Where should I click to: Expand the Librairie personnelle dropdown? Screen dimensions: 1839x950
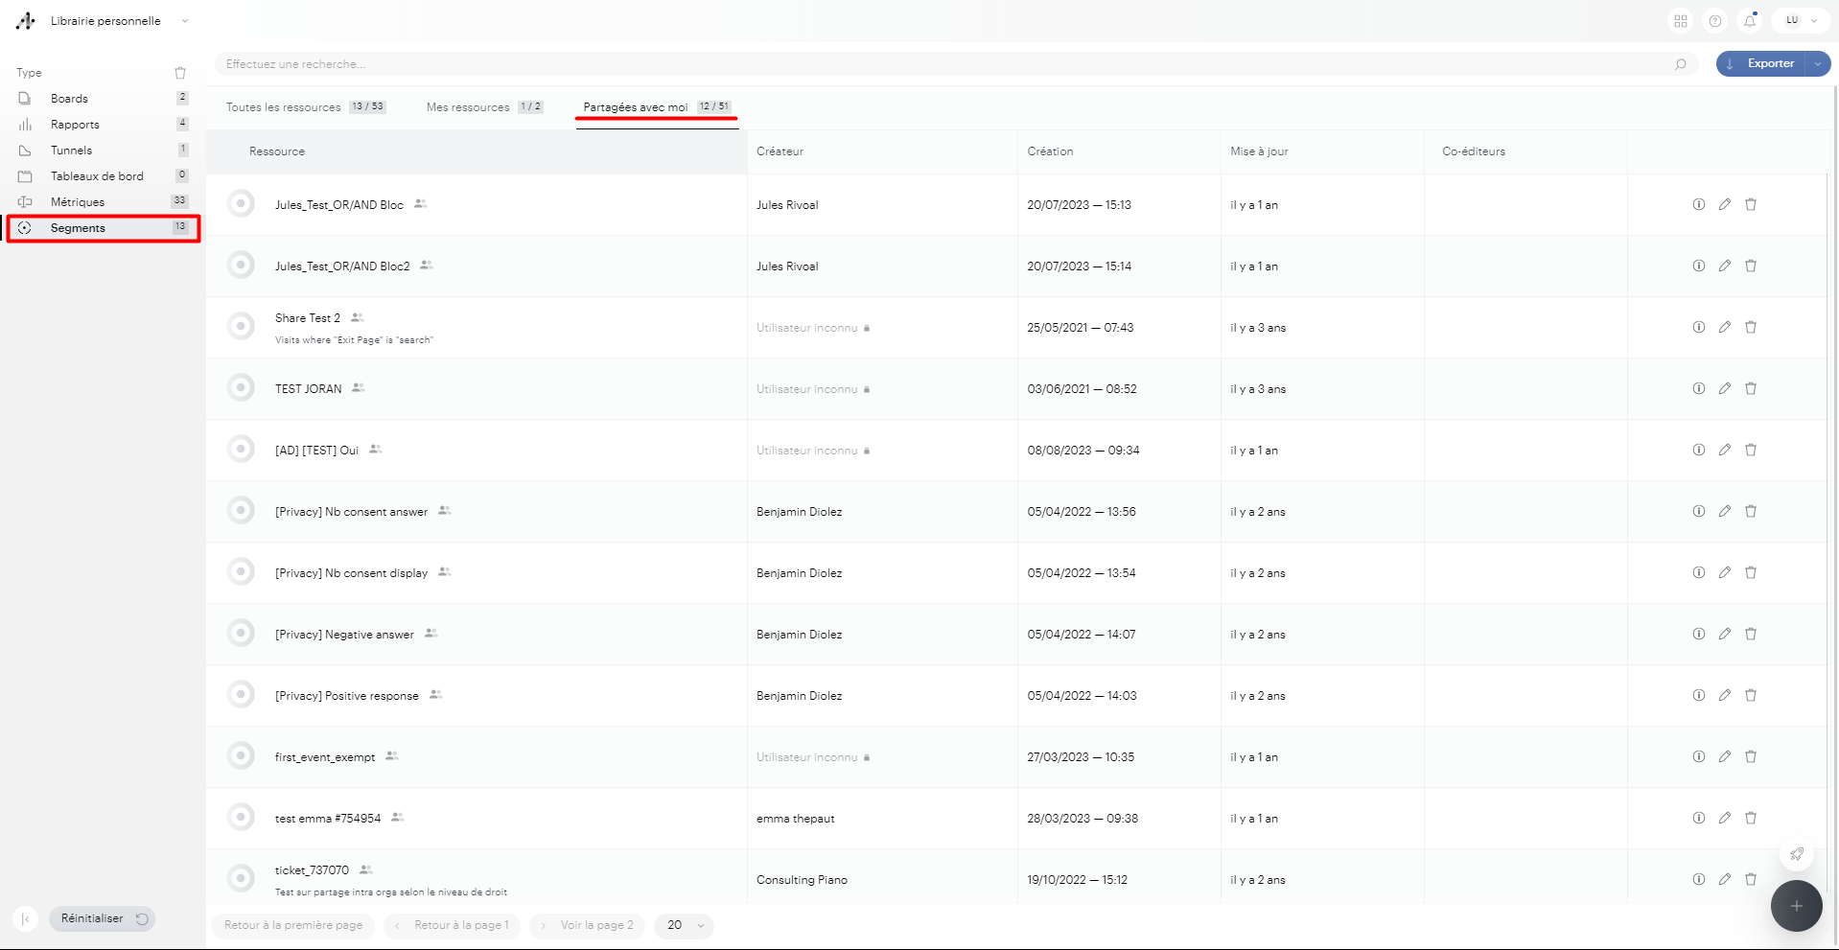coord(185,21)
